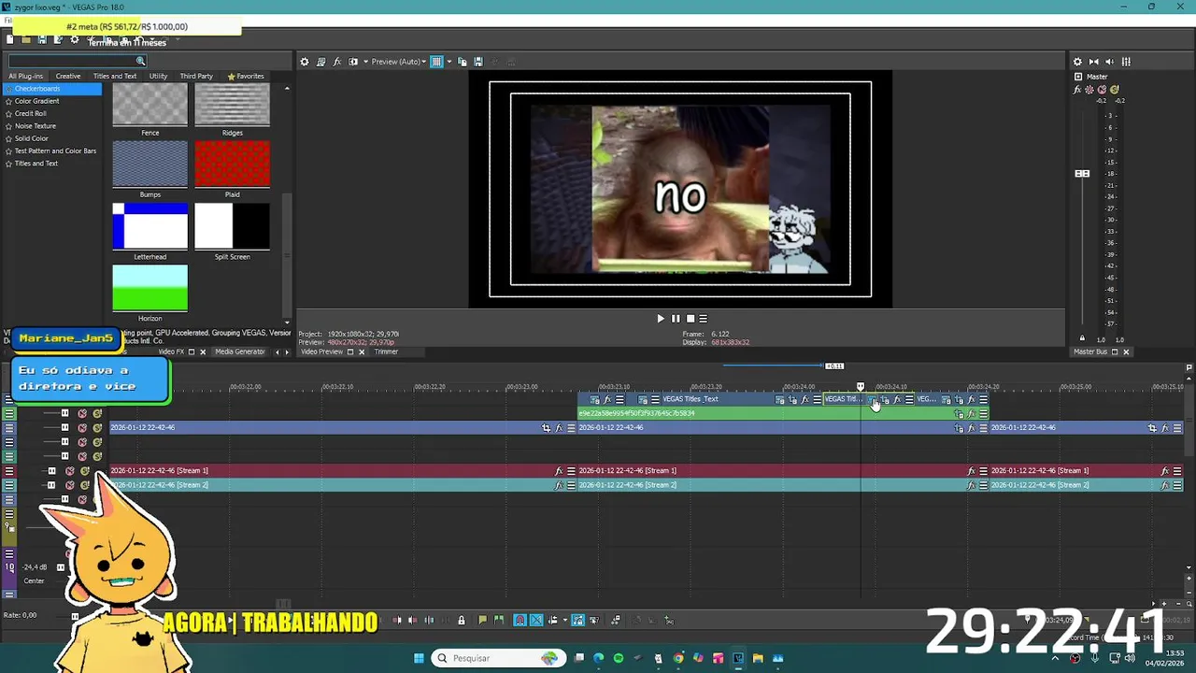
Task: Click the Windows Start button
Action: (x=420, y=658)
